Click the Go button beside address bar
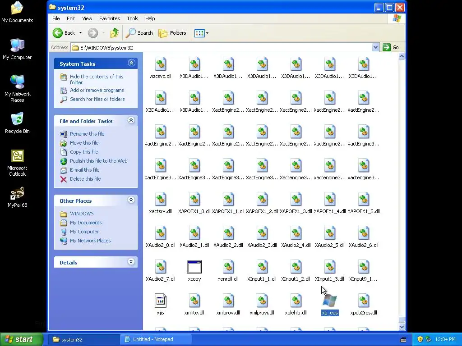The width and height of the screenshot is (462, 346). click(391, 47)
